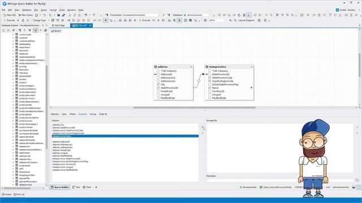Check the PostalCode checkbox in address table
Screen dimensions: 362x203
tap(158, 91)
